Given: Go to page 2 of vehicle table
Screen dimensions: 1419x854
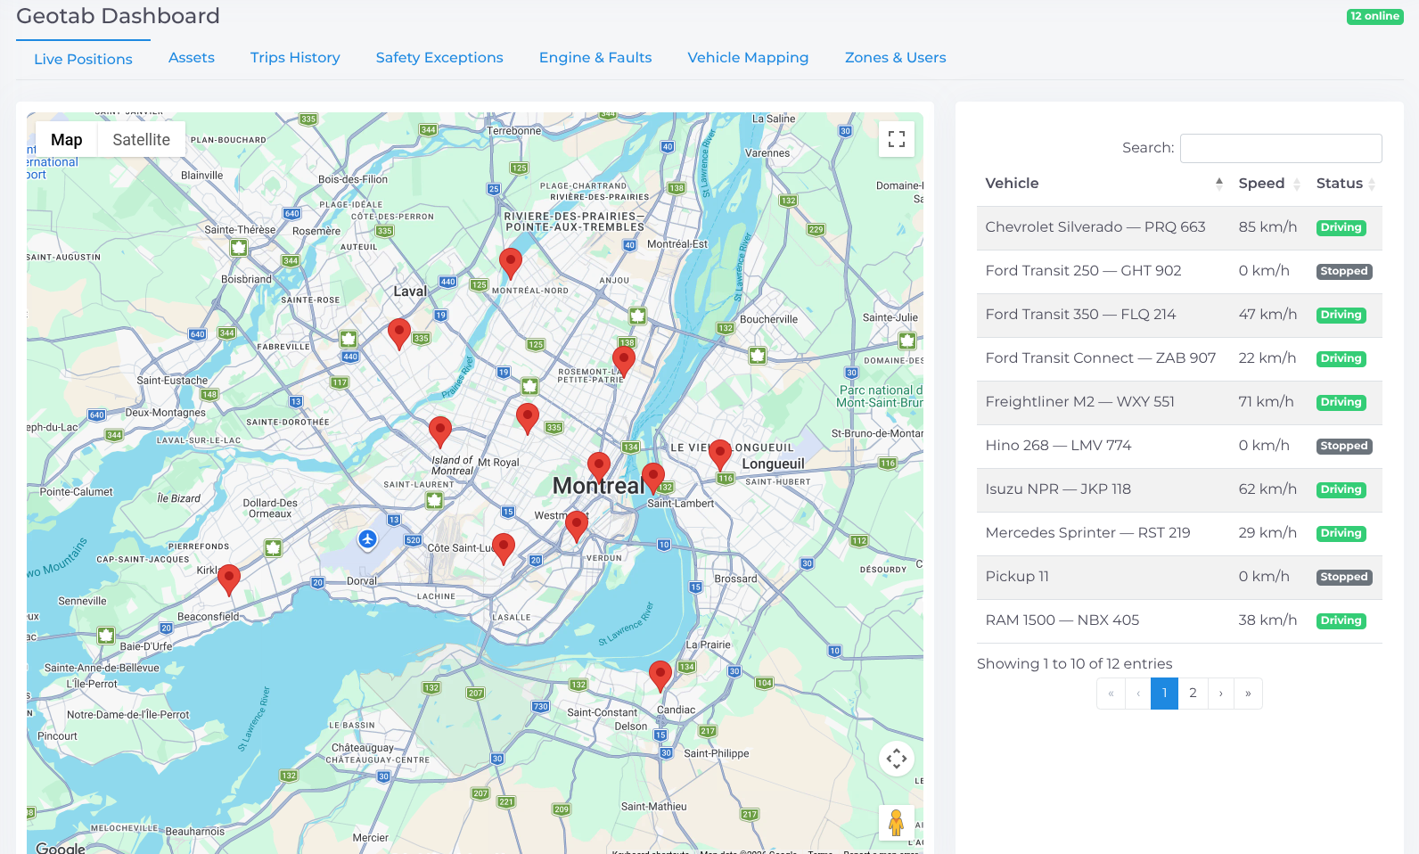Looking at the screenshot, I should pyautogui.click(x=1193, y=694).
